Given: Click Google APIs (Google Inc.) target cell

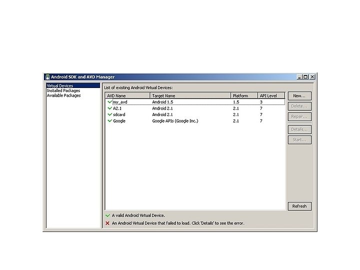Looking at the screenshot, I should pyautogui.click(x=175, y=121).
